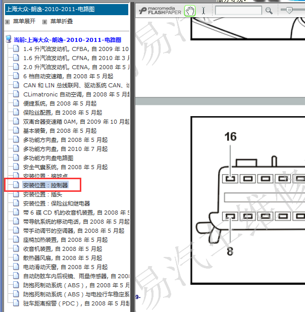Select the FlashPaper hand pan tool
Image resolution: width=305 pixels, height=312 pixels.
click(x=190, y=11)
